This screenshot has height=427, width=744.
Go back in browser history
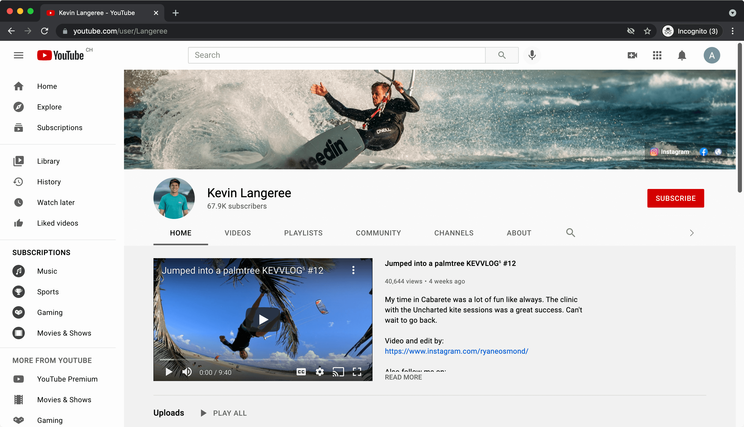pos(11,31)
